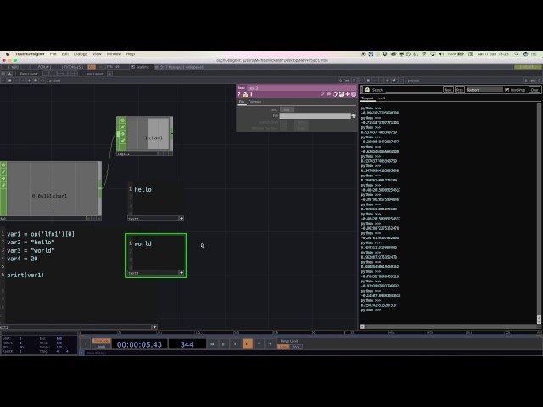Toggle Beats display mode

pyautogui.click(x=101, y=347)
